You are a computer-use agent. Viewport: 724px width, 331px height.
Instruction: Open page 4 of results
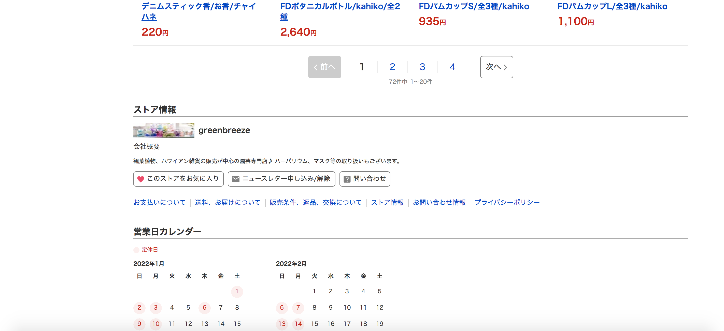coord(452,67)
